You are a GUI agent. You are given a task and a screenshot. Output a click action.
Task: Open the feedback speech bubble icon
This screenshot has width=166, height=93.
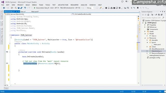pos(122,2)
